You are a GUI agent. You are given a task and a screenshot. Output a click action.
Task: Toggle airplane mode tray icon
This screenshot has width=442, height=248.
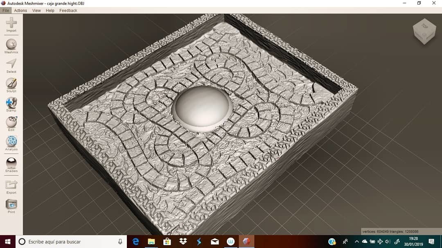coord(380,241)
